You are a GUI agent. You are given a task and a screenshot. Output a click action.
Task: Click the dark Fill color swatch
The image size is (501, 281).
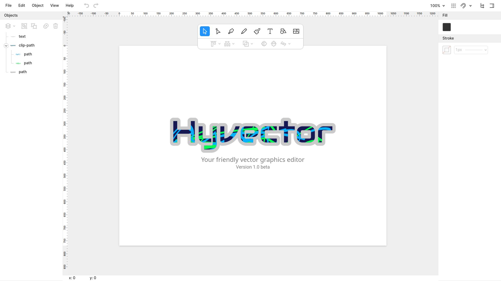tap(447, 27)
